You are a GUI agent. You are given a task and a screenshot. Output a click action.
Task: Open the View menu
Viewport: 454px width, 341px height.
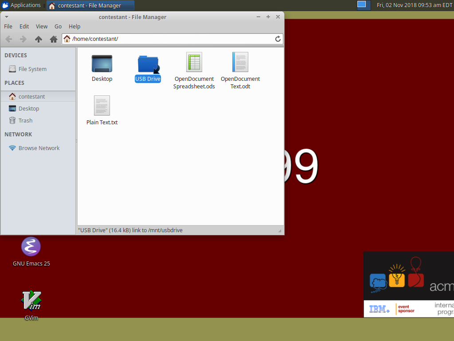coord(42,26)
